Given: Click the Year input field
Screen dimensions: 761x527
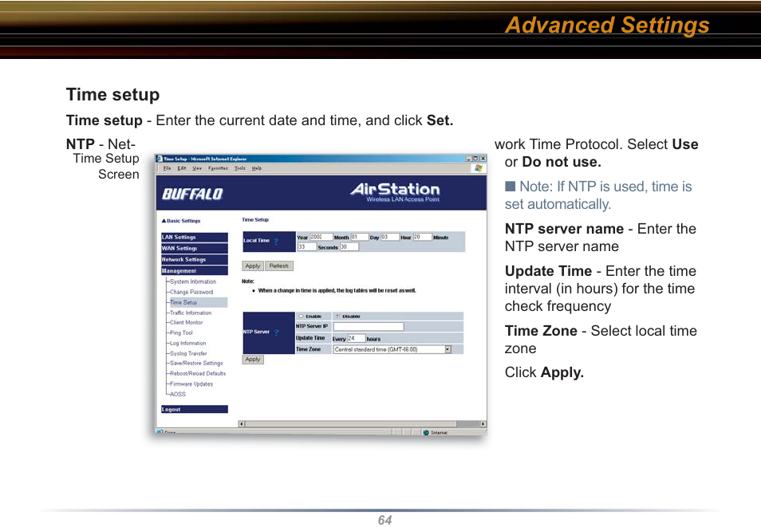Looking at the screenshot, I should [321, 237].
